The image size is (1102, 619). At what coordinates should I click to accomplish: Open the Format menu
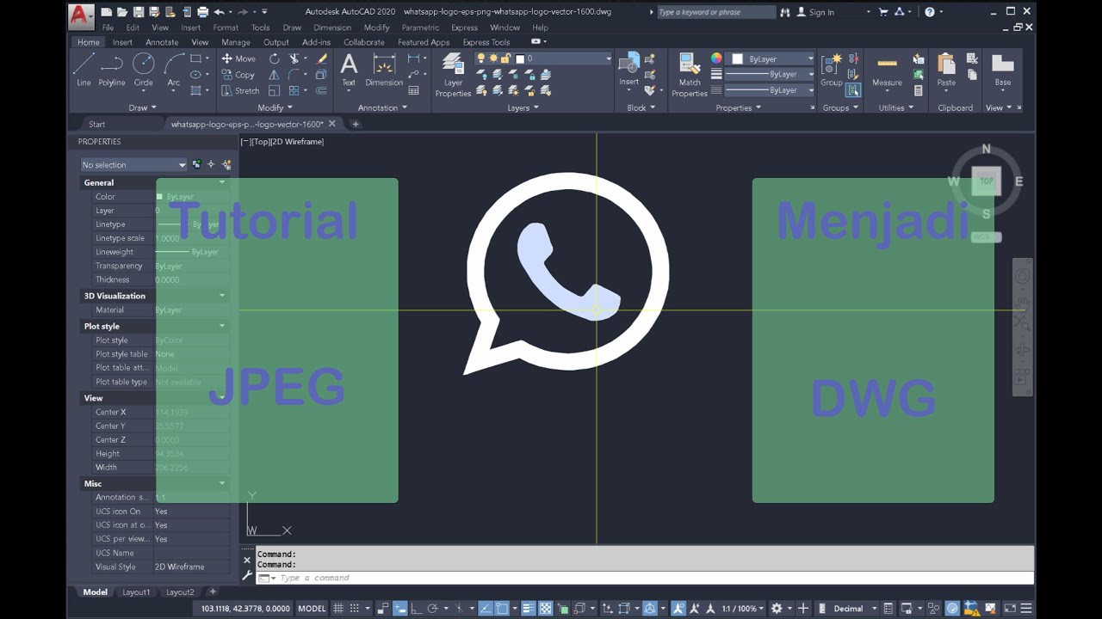coord(226,28)
